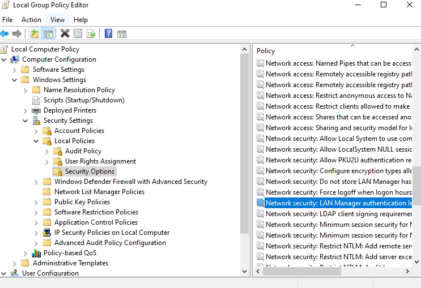Image resolution: width=421 pixels, height=288 pixels.
Task: Click policy list horizontal scroll right arrow
Action: (407, 271)
